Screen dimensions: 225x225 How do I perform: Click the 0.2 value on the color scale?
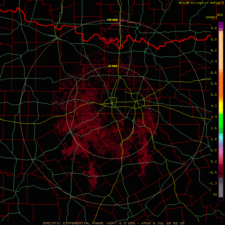[214, 161]
